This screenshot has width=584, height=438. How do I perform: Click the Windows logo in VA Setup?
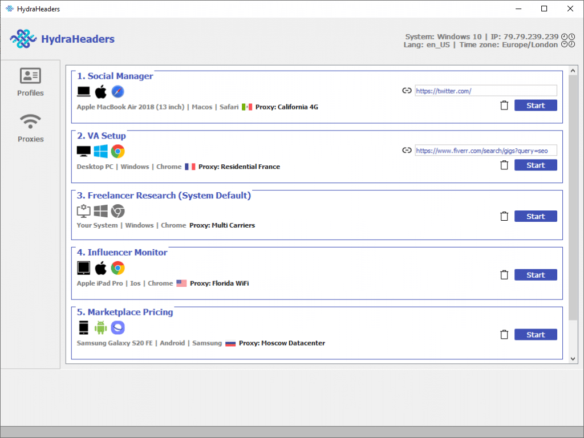101,151
